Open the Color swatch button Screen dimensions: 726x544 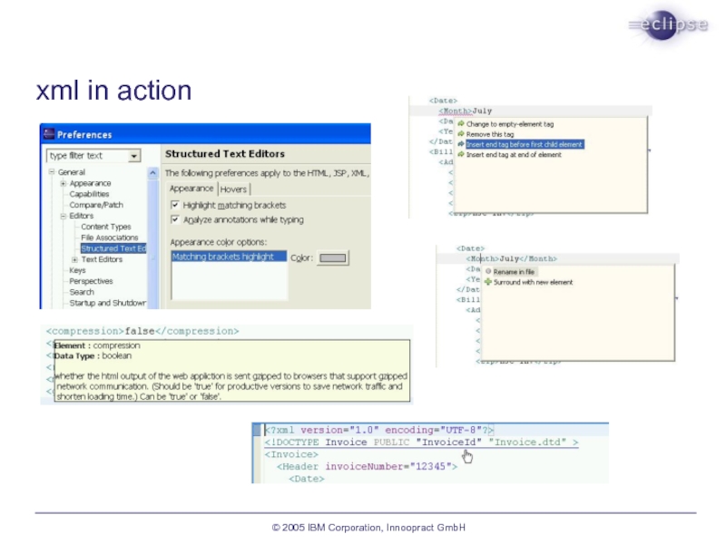(333, 257)
